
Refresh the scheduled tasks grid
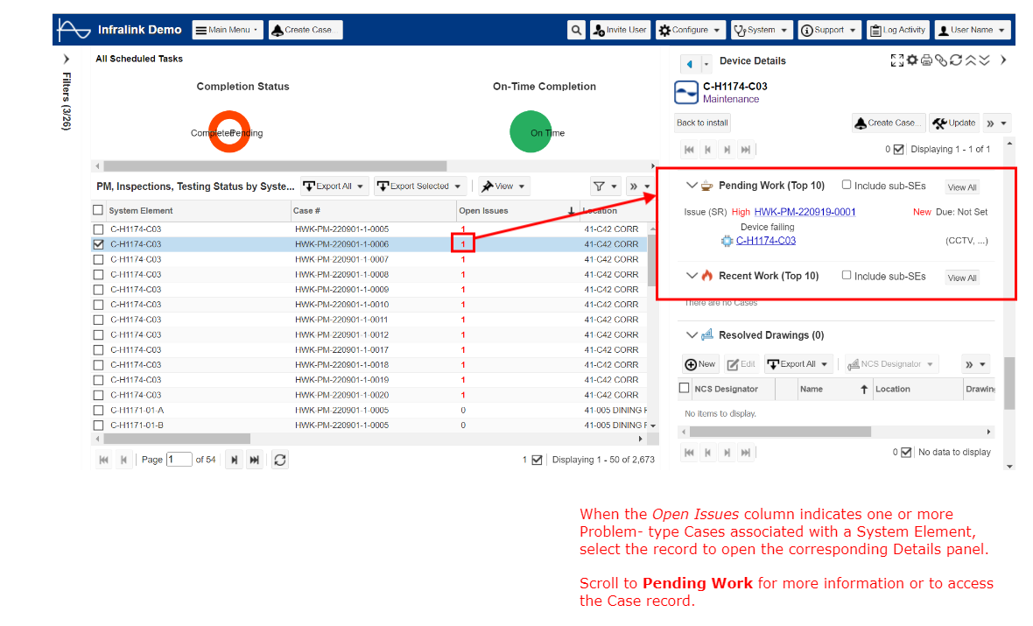coord(280,460)
